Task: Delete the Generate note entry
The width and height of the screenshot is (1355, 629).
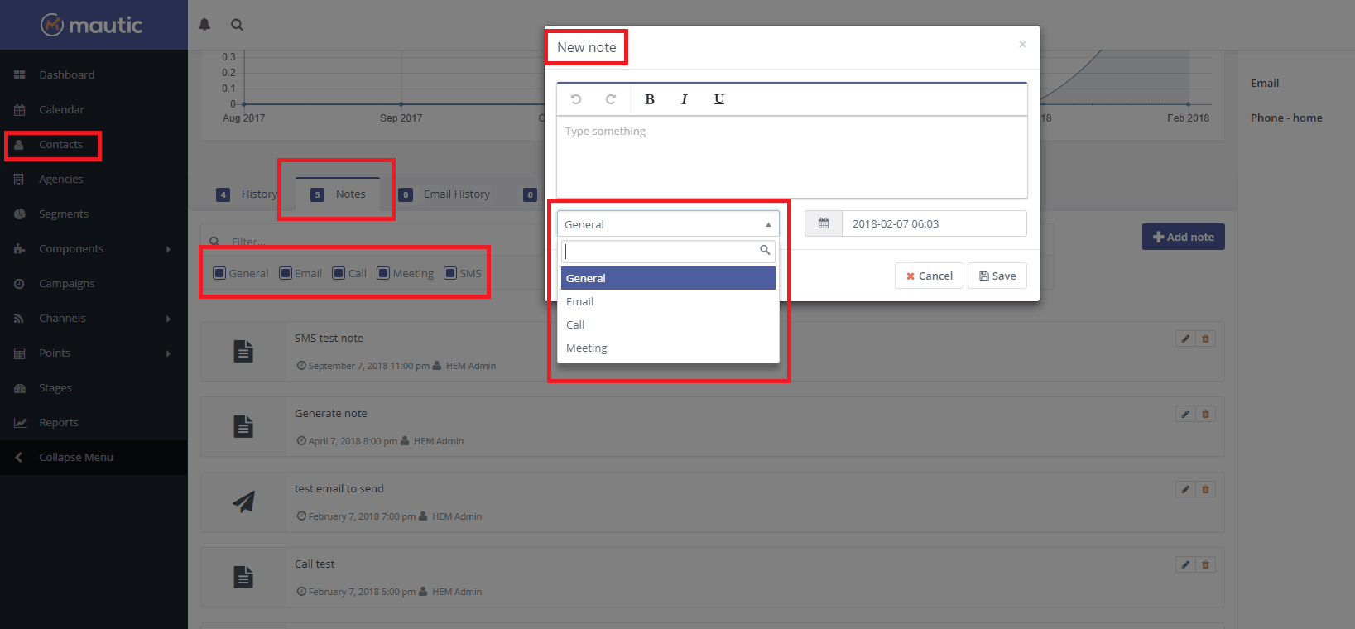Action: point(1205,414)
